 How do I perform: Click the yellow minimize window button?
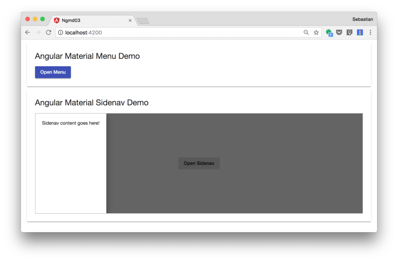click(x=35, y=19)
